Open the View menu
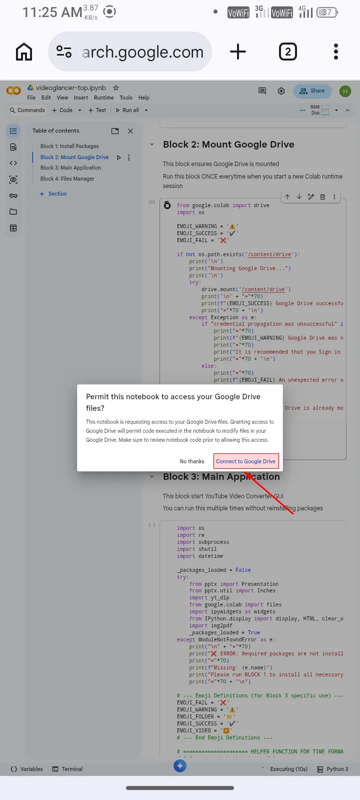 pyautogui.click(x=62, y=98)
